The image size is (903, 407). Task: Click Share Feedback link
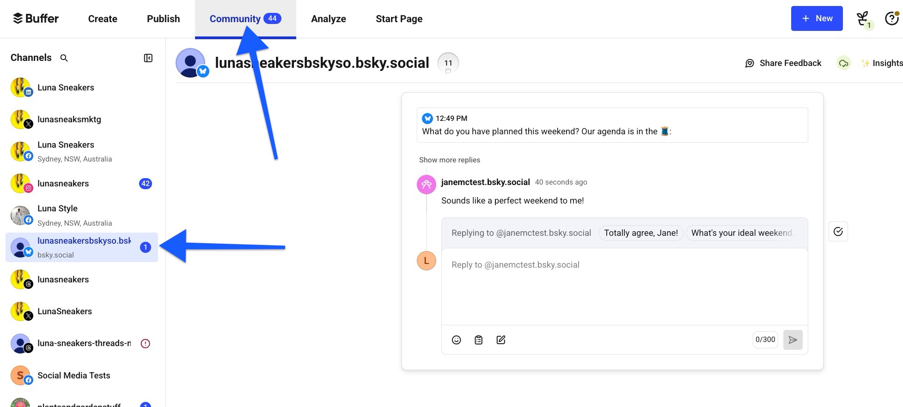[790, 63]
